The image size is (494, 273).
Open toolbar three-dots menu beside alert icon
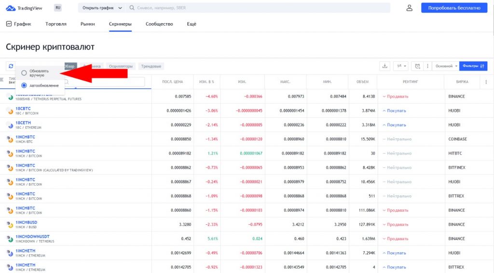[427, 66]
